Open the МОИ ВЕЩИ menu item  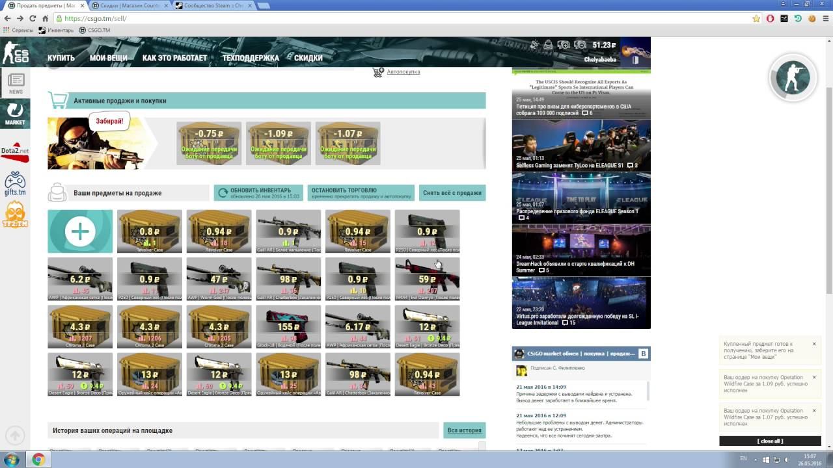tap(109, 58)
